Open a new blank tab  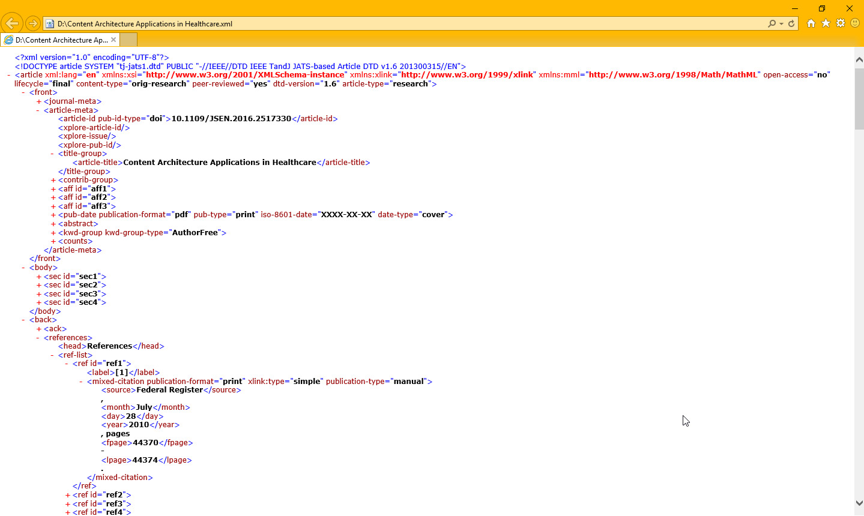pos(128,40)
